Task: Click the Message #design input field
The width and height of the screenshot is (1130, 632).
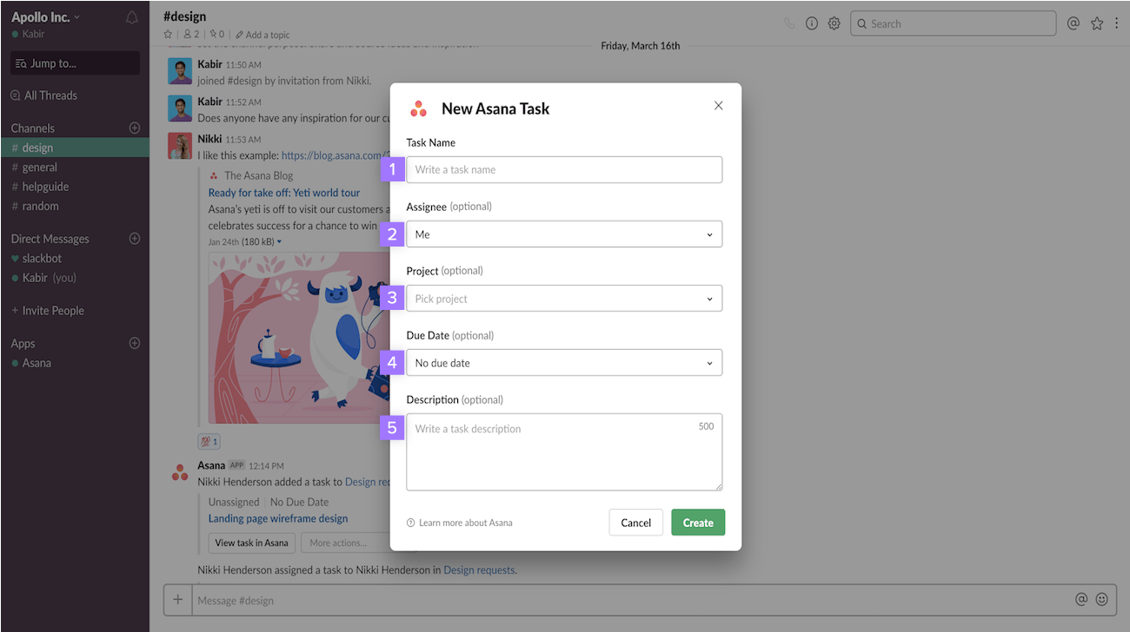Action: pyautogui.click(x=630, y=600)
